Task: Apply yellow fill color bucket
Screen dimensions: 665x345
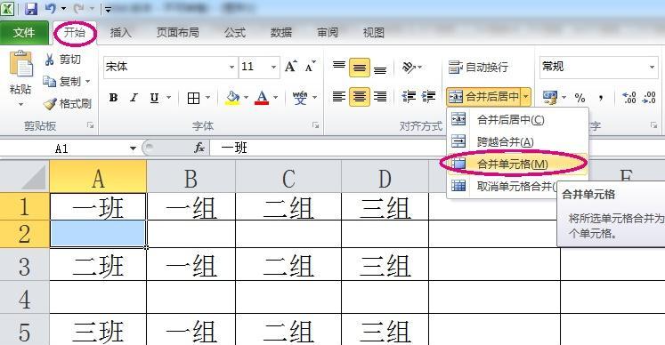Action: click(x=232, y=98)
